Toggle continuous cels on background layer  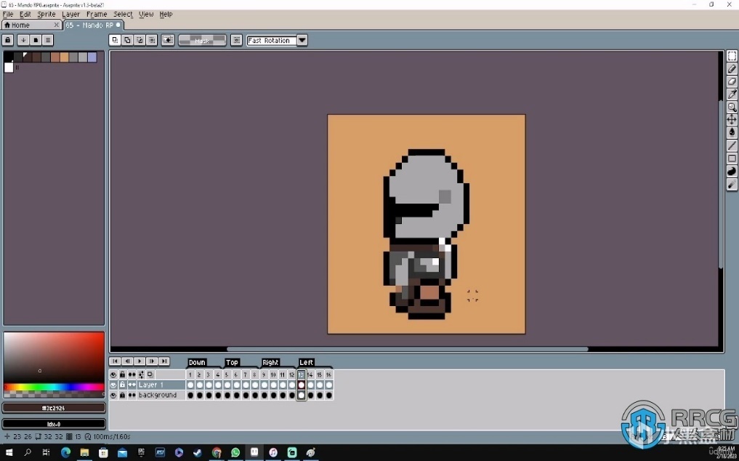coord(132,395)
